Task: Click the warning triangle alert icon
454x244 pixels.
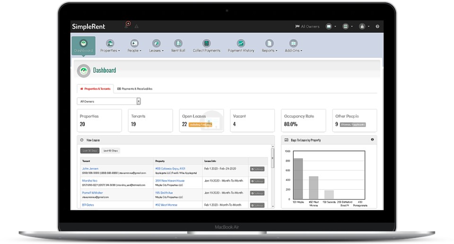Action: (x=136, y=26)
